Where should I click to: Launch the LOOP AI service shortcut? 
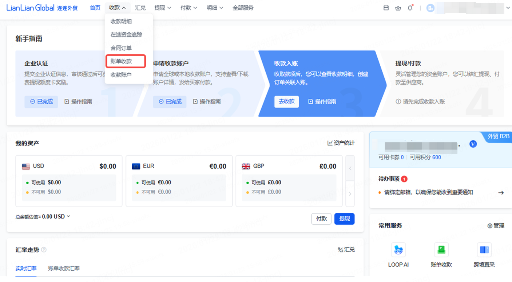398,256
